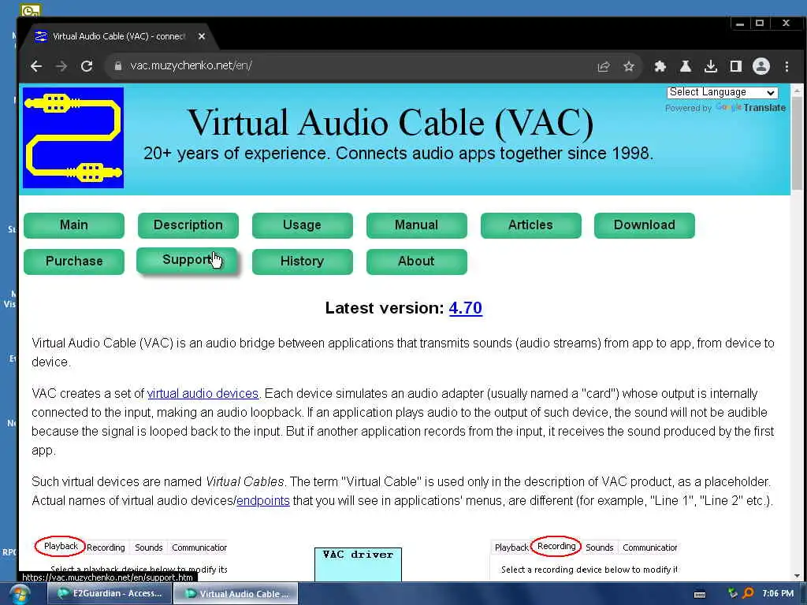Screen dimensions: 807x605
Task: Open the Description page button
Action: point(188,225)
